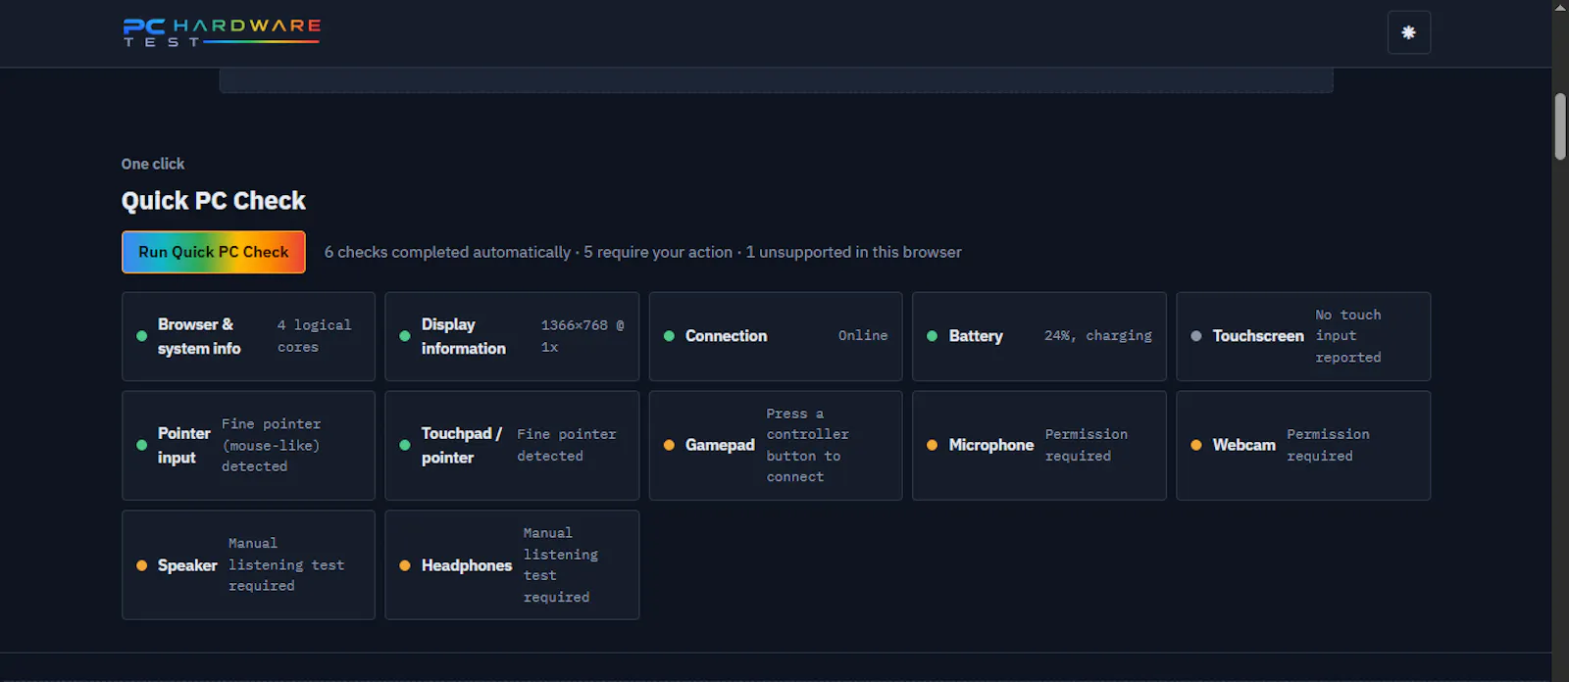Click the green status dot beside Browser & system info
1569x682 pixels.
tap(141, 336)
